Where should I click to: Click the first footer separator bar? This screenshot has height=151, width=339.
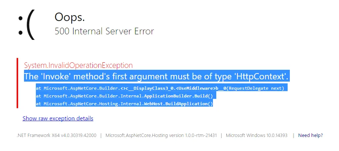[x=101, y=135]
